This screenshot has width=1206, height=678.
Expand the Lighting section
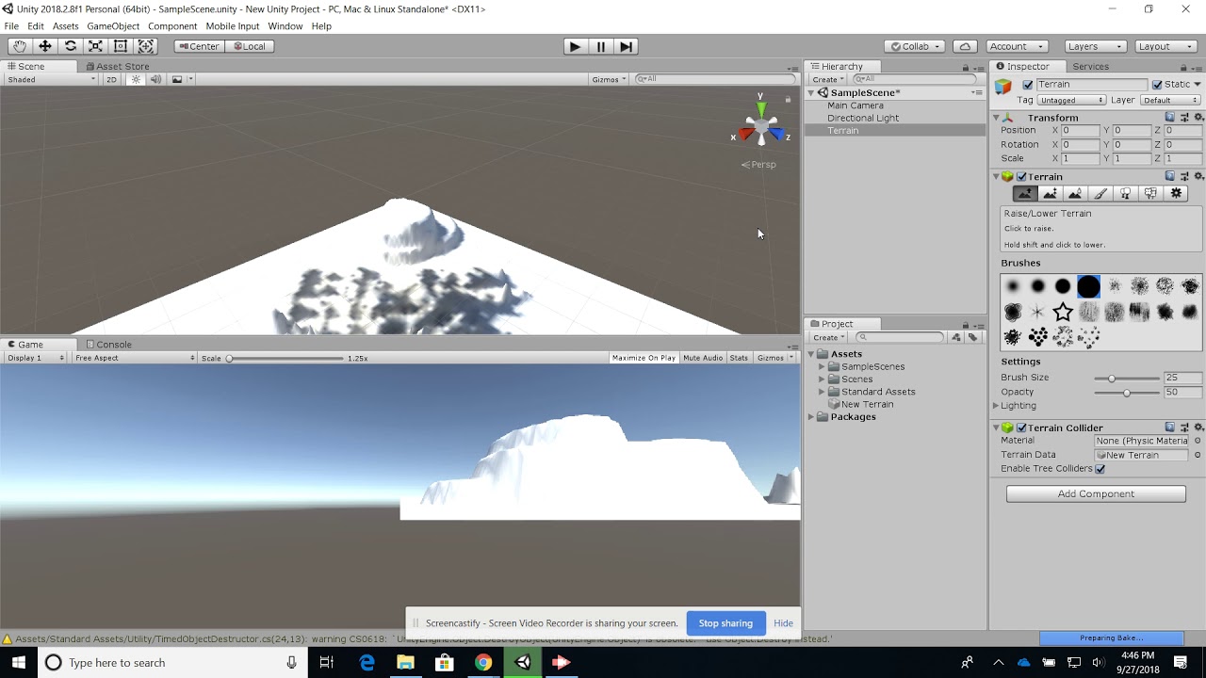[x=996, y=406]
